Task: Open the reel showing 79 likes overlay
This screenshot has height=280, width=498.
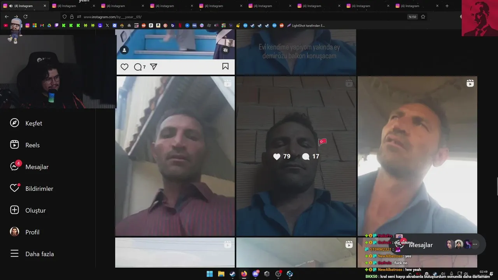Action: pyautogui.click(x=296, y=156)
